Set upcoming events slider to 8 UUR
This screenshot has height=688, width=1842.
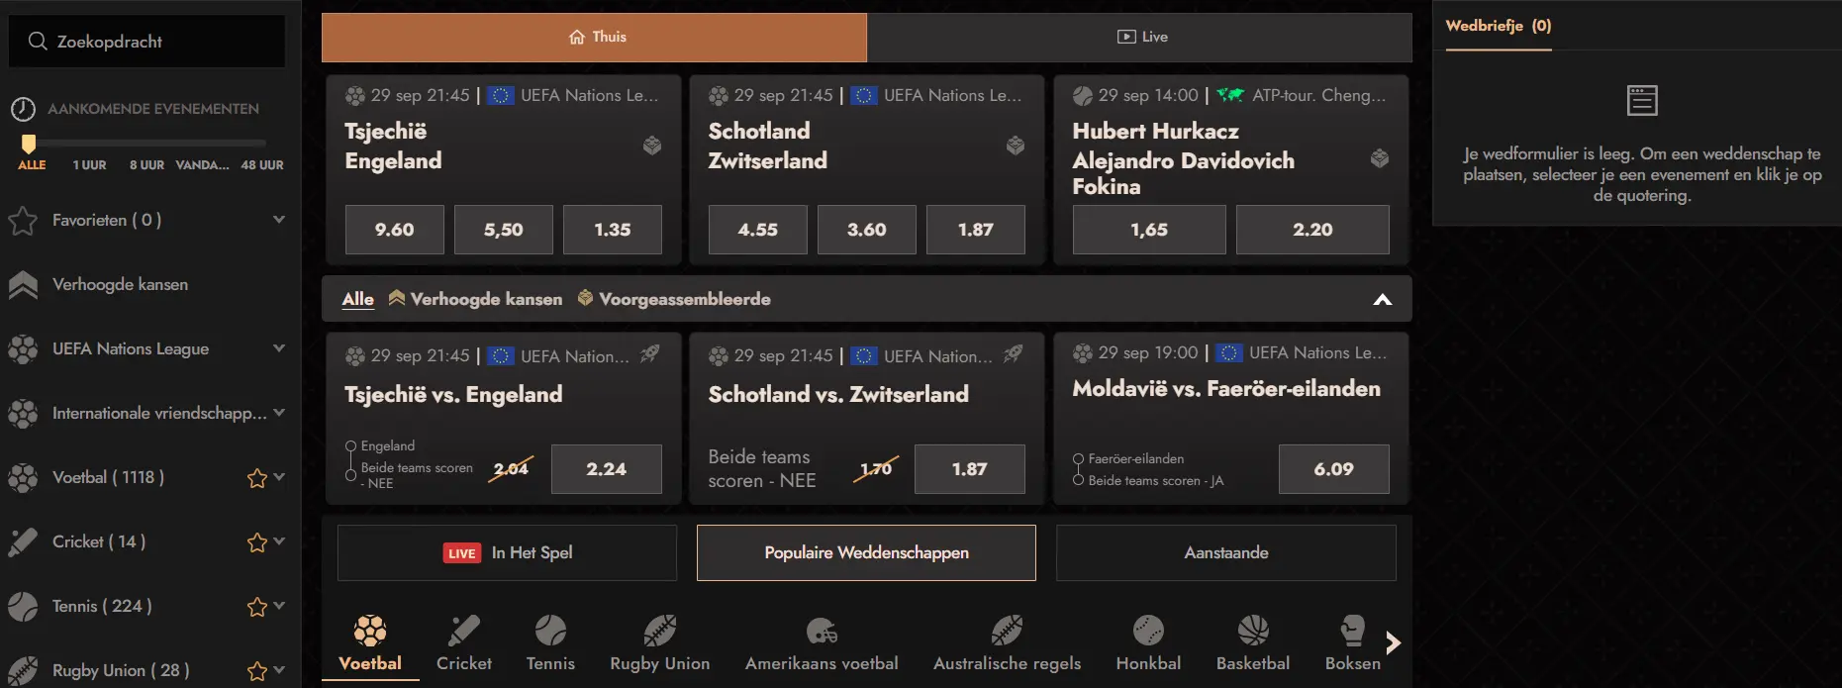pos(146,165)
